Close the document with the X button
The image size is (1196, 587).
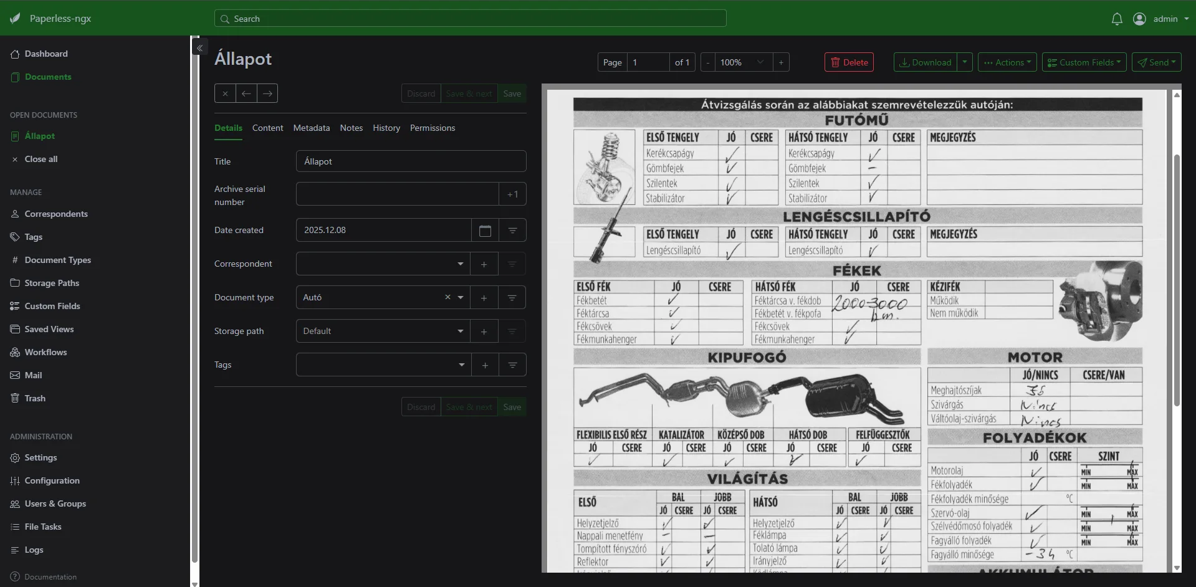coord(225,93)
